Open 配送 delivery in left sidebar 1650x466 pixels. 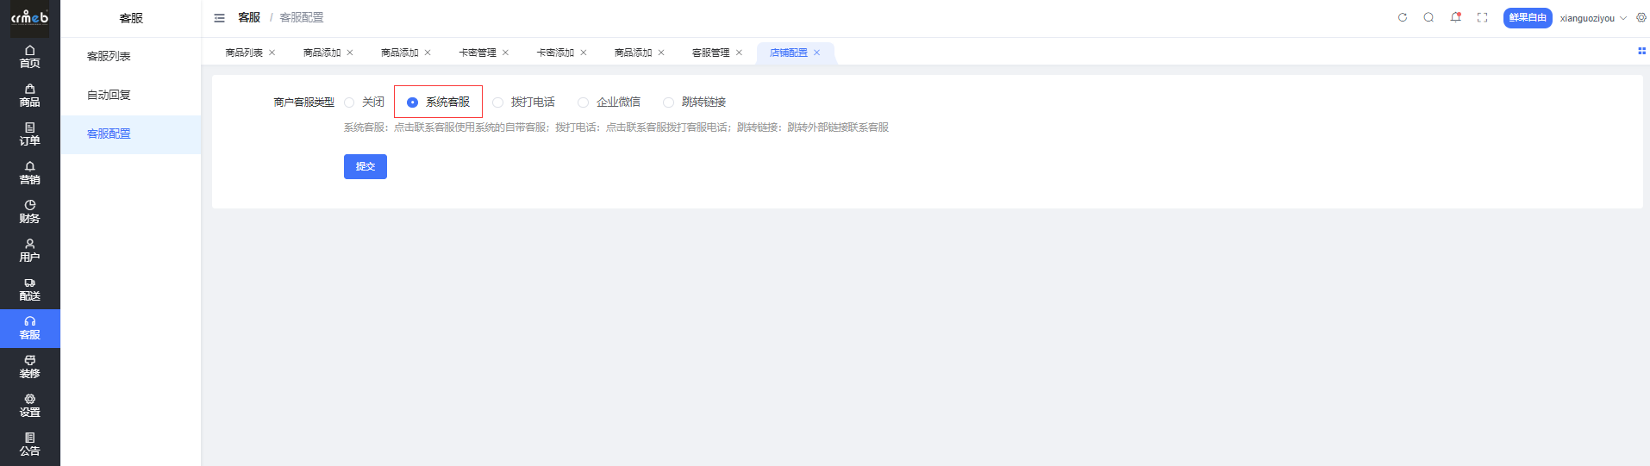pos(30,289)
